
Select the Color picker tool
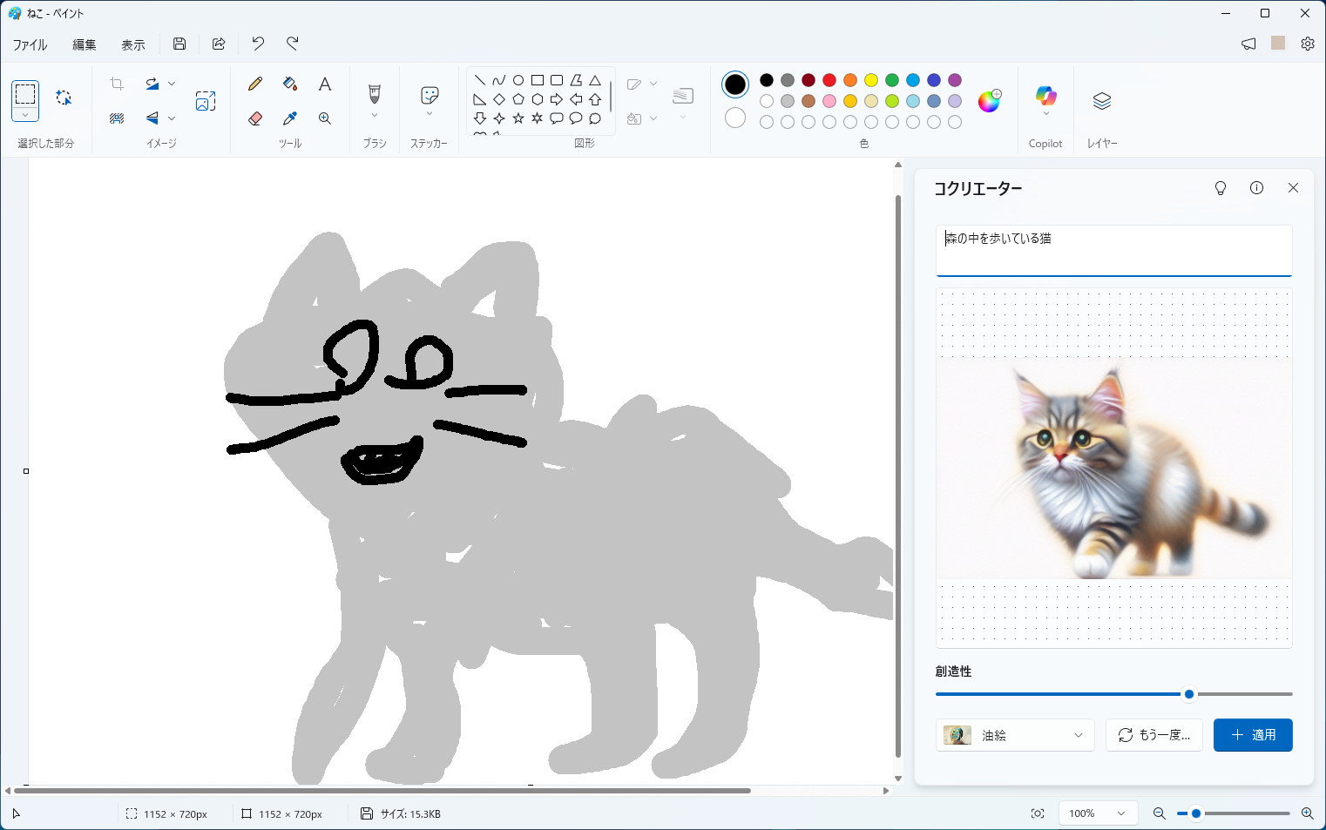coord(289,118)
